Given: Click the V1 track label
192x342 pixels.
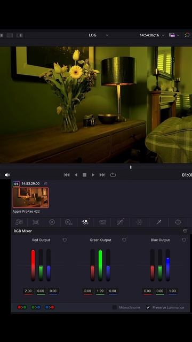Looking at the screenshot, I should pyautogui.click(x=45, y=184).
